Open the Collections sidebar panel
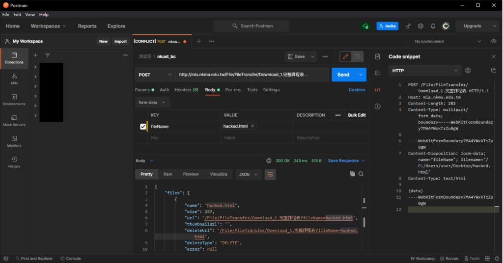Image resolution: width=503 pixels, height=263 pixels. pyautogui.click(x=14, y=58)
